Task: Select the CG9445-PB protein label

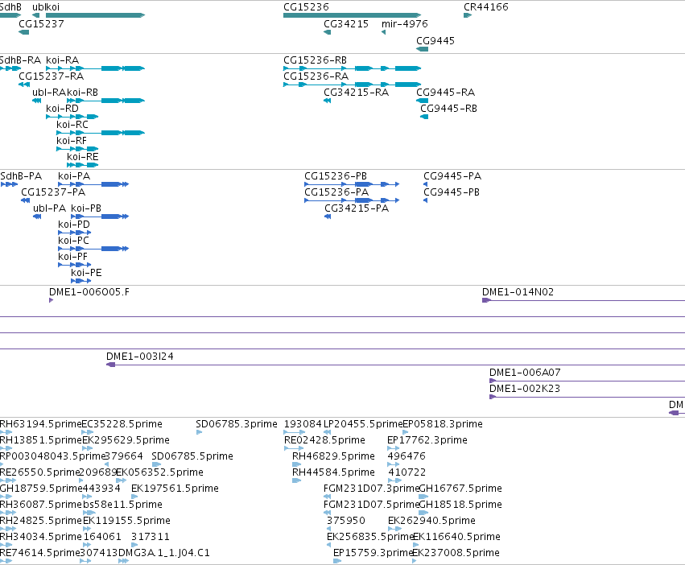Action: (x=452, y=192)
